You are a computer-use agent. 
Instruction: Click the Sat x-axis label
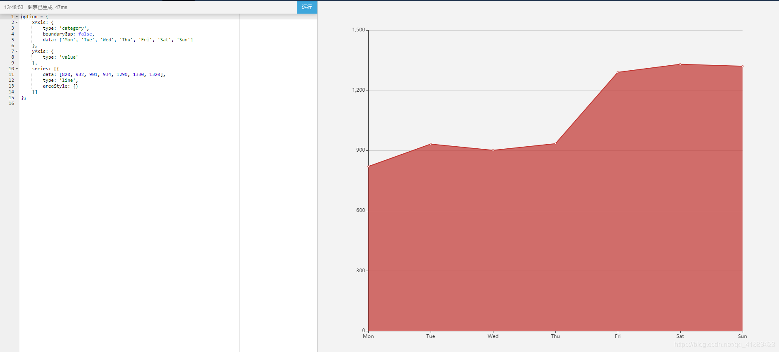click(x=680, y=336)
